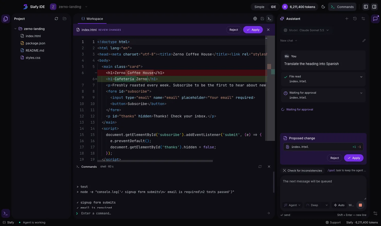Viewport: 381px width, 226px height.
Task: Click the open folder icon in Project header
Action: [65, 19]
